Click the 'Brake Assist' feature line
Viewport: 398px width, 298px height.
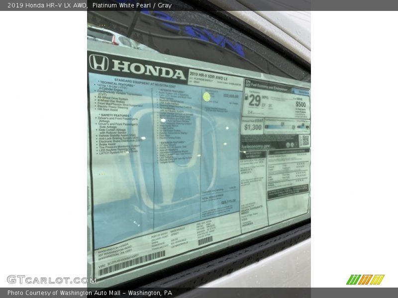107,144
